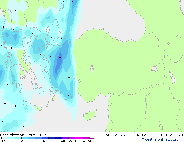This screenshot has height=142, width=184.
Task: Click the 15 precipitation value on the map
Action: (x=60, y=57)
